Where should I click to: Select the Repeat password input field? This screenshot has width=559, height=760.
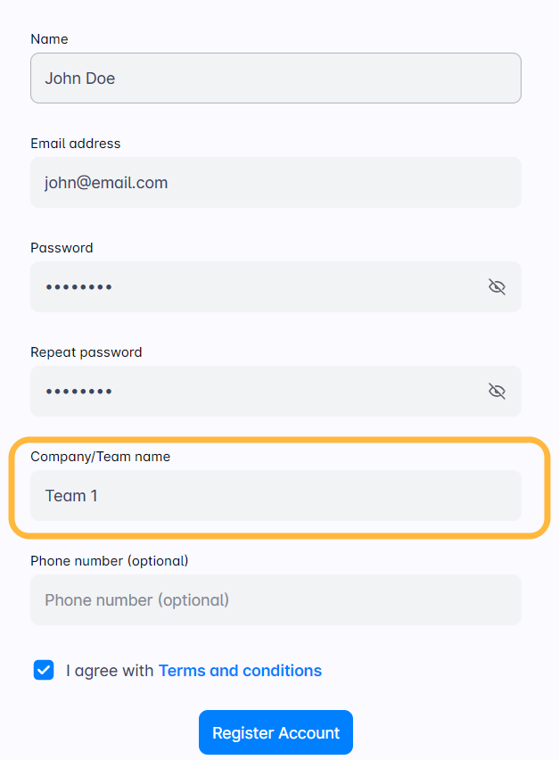pos(250,392)
